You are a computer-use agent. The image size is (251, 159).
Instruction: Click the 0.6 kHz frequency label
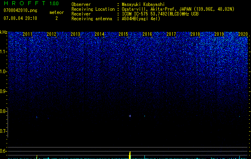click(x=4, y=151)
